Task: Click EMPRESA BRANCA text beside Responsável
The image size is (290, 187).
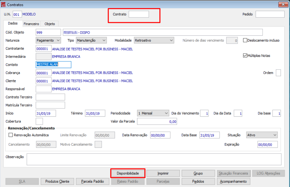Action: [x=66, y=89]
